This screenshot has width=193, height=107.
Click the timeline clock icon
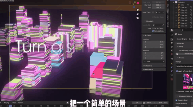144,103
